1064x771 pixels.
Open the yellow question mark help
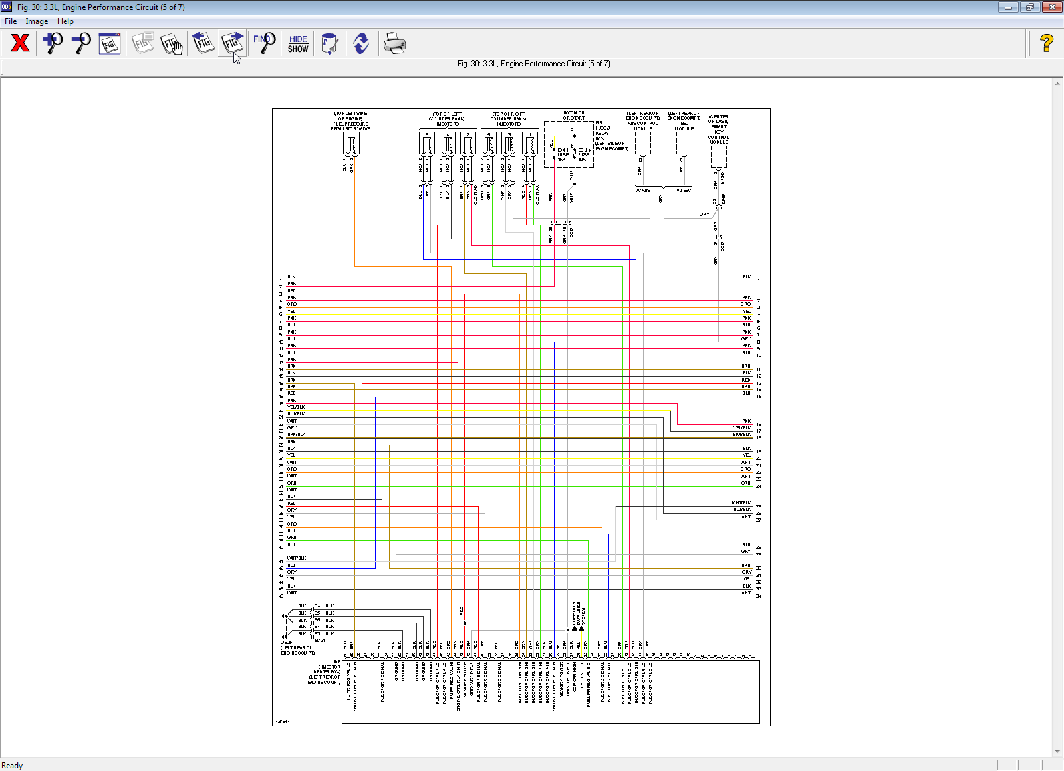tap(1046, 43)
